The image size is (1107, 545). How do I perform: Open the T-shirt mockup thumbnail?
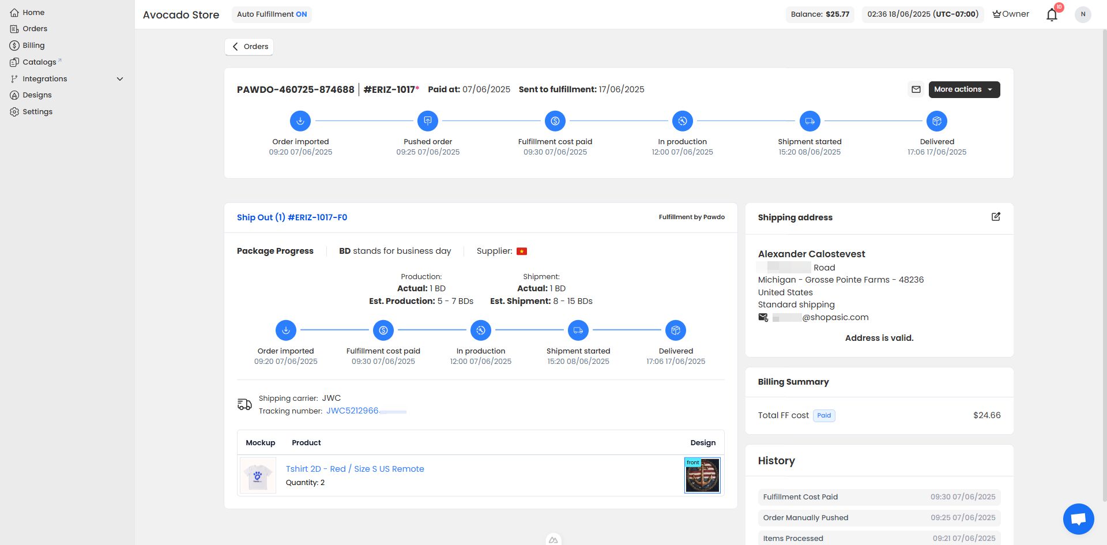coord(258,475)
